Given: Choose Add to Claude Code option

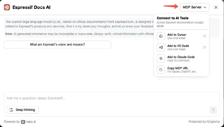Looking at the screenshot, I should pos(181,59).
